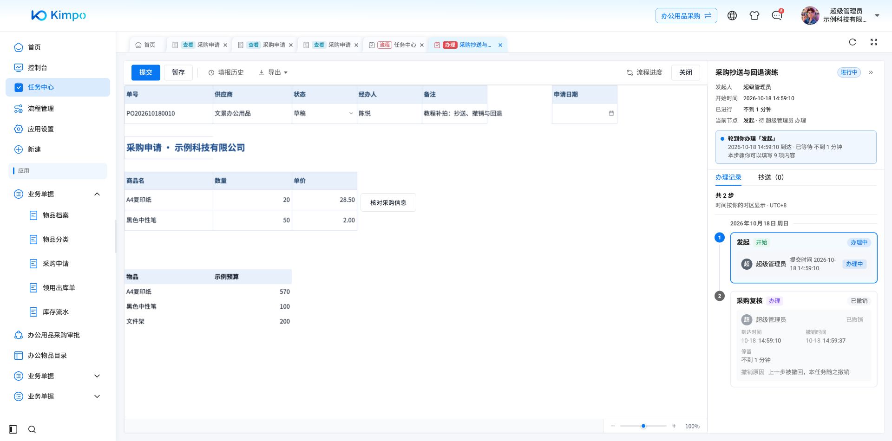This screenshot has height=441, width=892.
Task: Switch to the third 采购申请 tab
Action: pos(331,45)
